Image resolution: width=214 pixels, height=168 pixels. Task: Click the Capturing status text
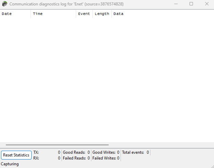(10, 164)
